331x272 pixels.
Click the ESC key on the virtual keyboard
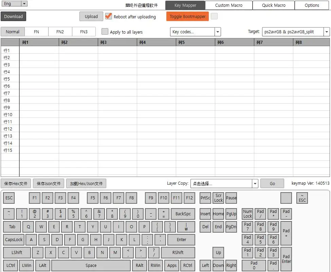click(x=9, y=198)
